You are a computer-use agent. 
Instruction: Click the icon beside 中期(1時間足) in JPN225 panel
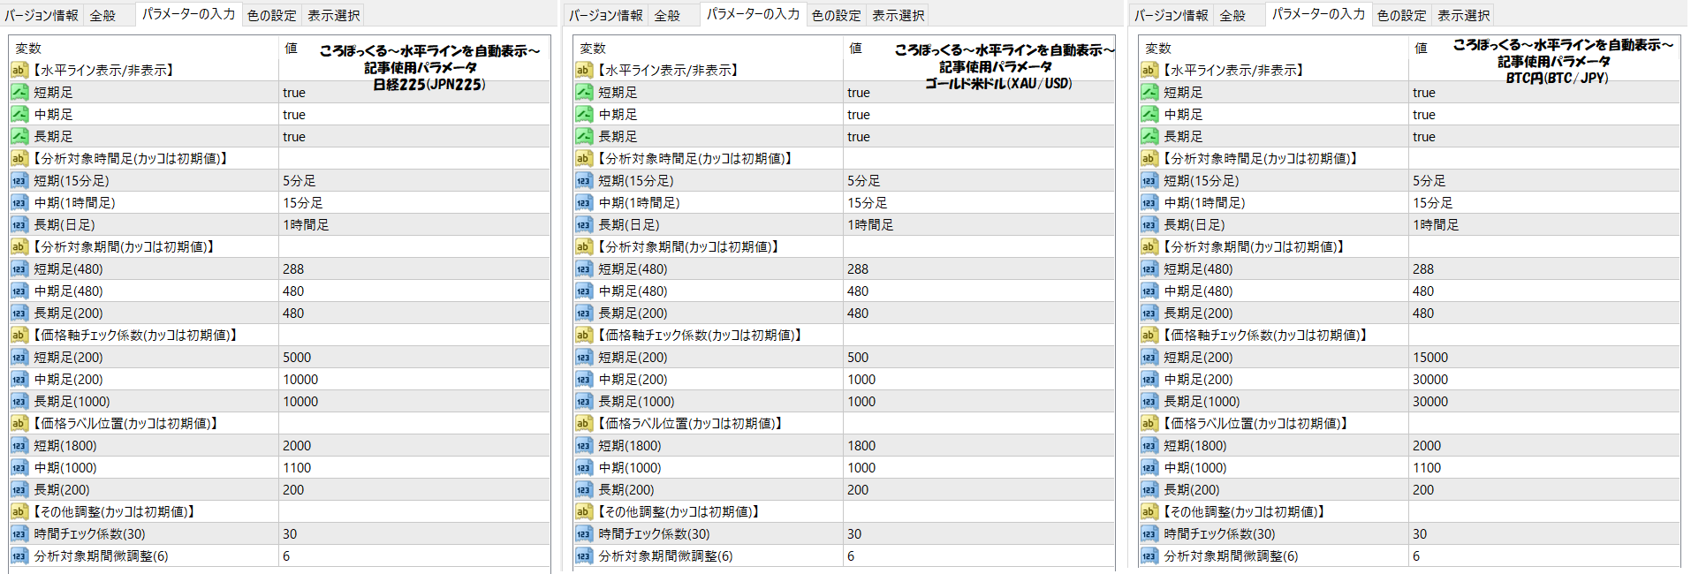[19, 202]
